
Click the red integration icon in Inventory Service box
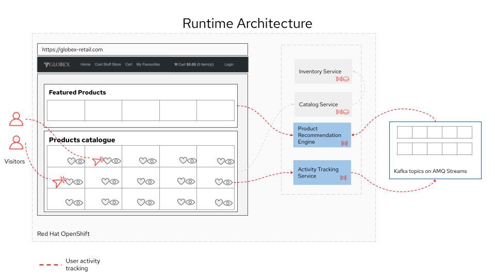339,79
